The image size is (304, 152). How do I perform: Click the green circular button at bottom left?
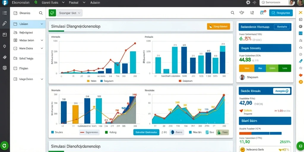coord(4,145)
